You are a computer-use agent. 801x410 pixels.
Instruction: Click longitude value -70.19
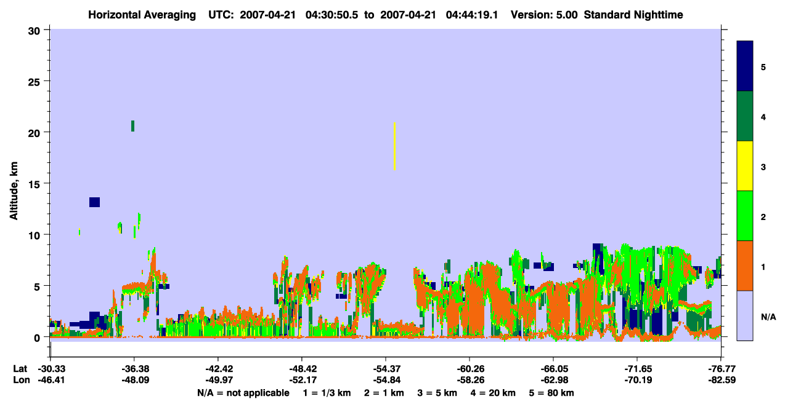pos(637,380)
